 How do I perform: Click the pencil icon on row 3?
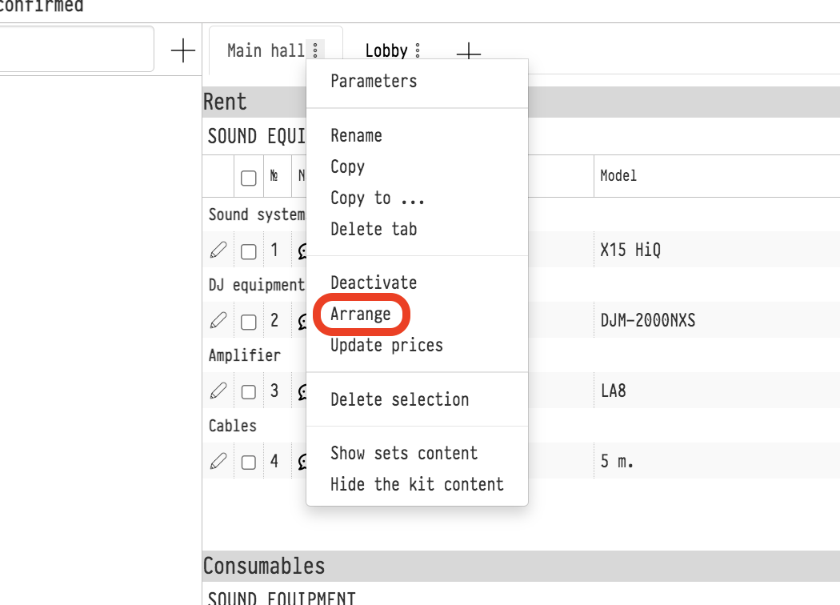click(x=218, y=391)
